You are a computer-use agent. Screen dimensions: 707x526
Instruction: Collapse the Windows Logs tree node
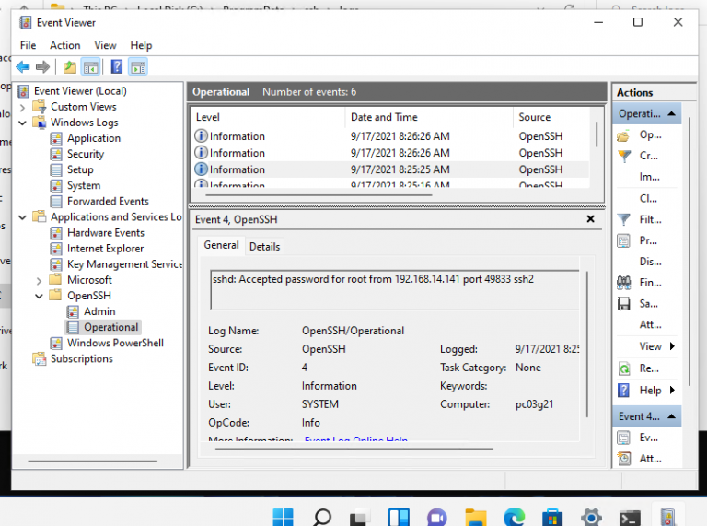23,123
